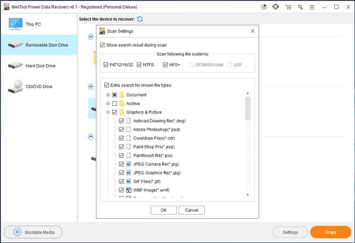Screen dimensions: 355x243
Task: Toggle Extra search for known file types
Action: pos(106,85)
